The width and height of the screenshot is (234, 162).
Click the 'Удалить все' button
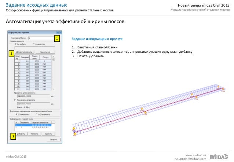click(45, 52)
